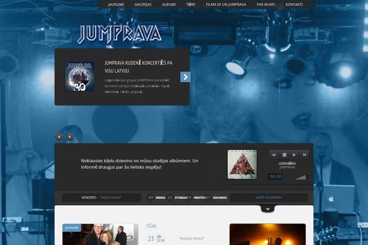This screenshot has width=368, height=245.
Task: Open FILMA ES UN JUMPRAVA page
Action: pyautogui.click(x=226, y=4)
